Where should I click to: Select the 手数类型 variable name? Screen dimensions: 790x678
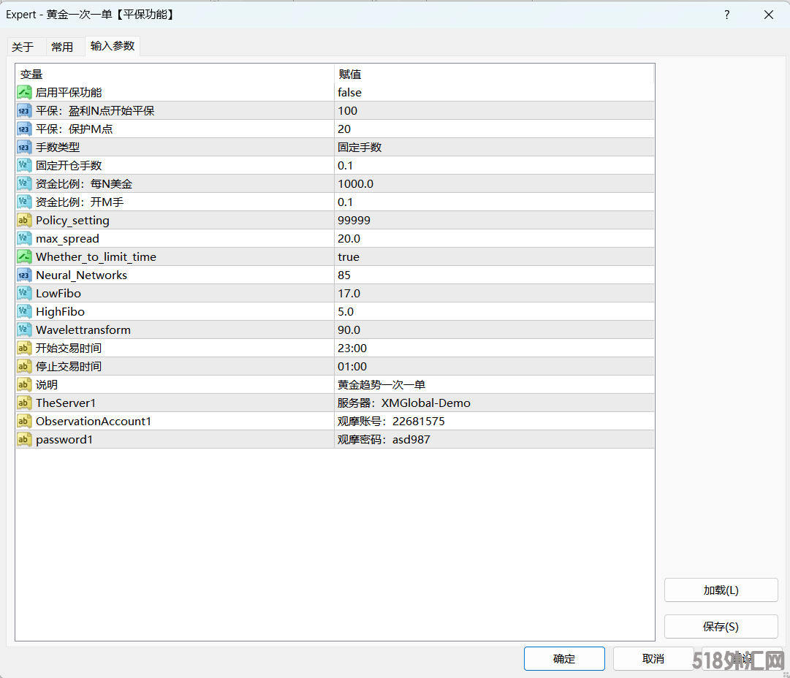tap(58, 147)
